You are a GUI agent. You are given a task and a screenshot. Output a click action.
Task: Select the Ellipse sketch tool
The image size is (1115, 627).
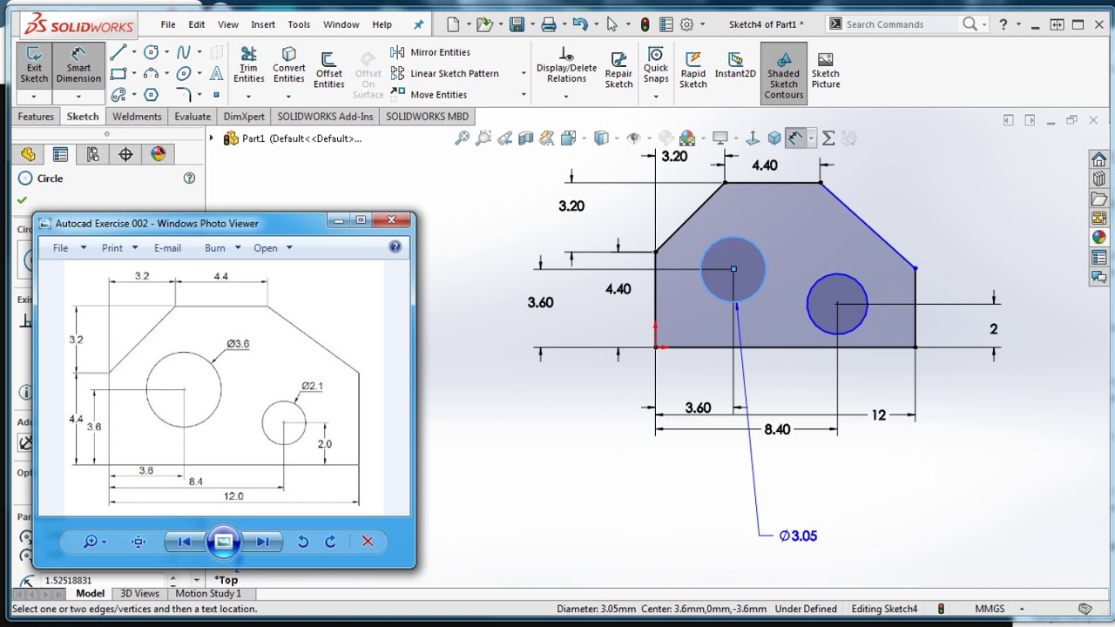tap(183, 74)
